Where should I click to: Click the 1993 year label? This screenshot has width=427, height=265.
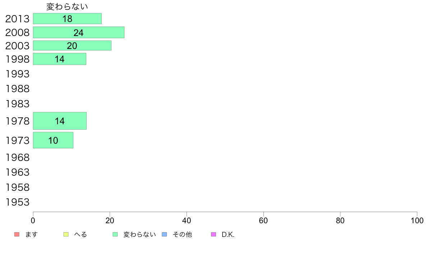tap(17, 74)
